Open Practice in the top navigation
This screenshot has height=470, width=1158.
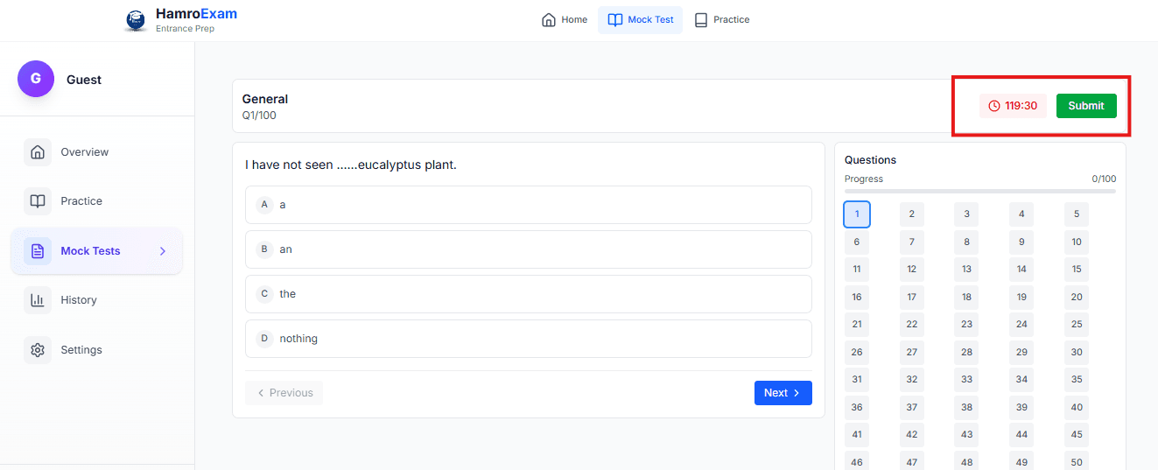tap(722, 20)
